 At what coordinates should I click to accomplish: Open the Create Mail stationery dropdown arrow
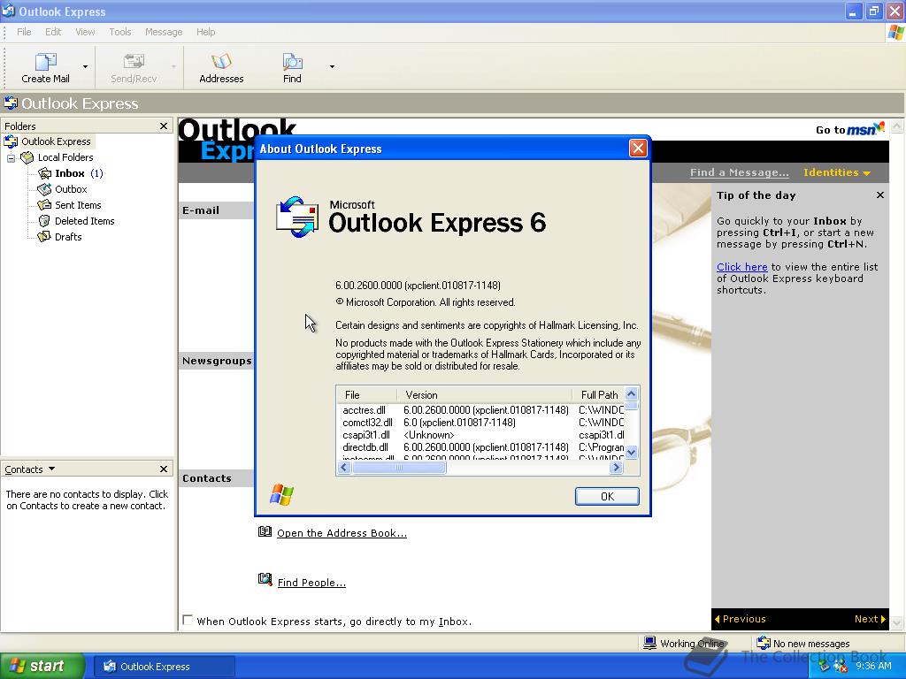point(86,66)
